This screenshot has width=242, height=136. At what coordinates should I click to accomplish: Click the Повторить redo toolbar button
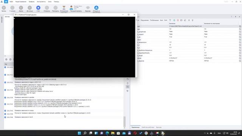click(x=56, y=9)
